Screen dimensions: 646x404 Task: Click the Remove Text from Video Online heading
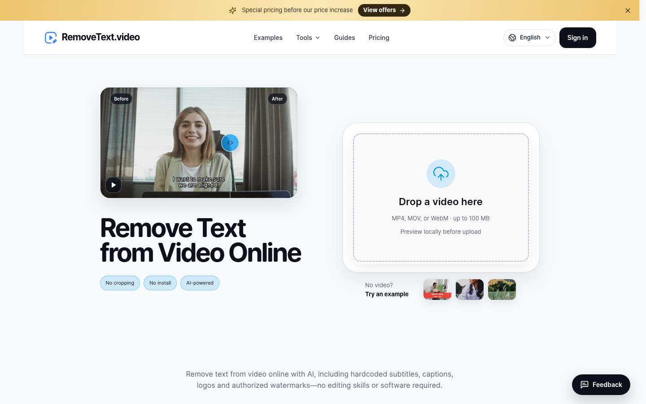click(x=201, y=240)
